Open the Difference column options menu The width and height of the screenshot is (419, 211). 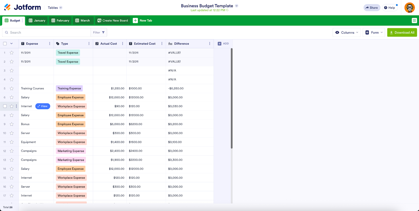click(210, 44)
